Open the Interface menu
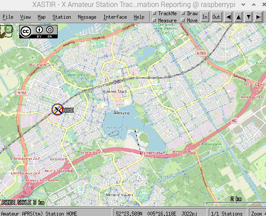 point(115,17)
